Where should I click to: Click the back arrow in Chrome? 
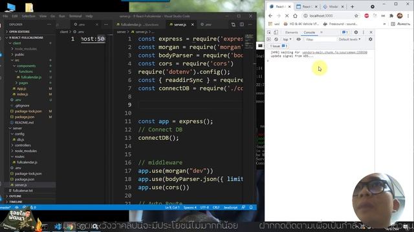click(x=270, y=15)
